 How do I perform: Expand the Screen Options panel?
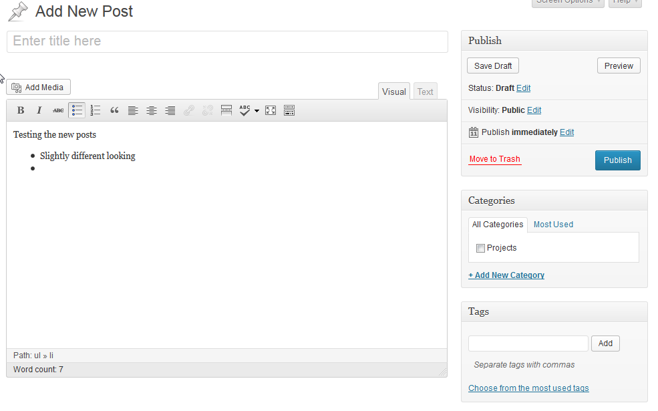[x=568, y=2]
